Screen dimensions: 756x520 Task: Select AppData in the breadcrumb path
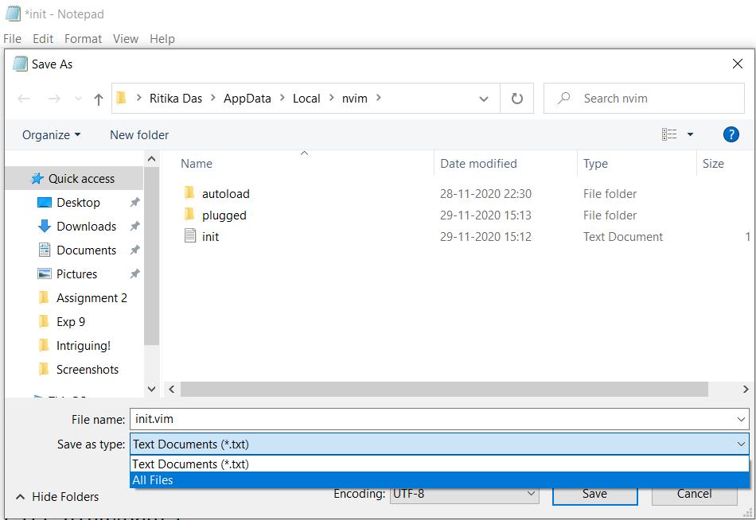click(x=247, y=99)
